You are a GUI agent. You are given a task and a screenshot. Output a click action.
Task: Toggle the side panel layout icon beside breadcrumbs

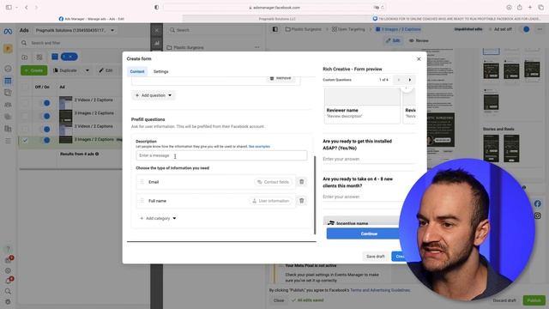click(275, 29)
